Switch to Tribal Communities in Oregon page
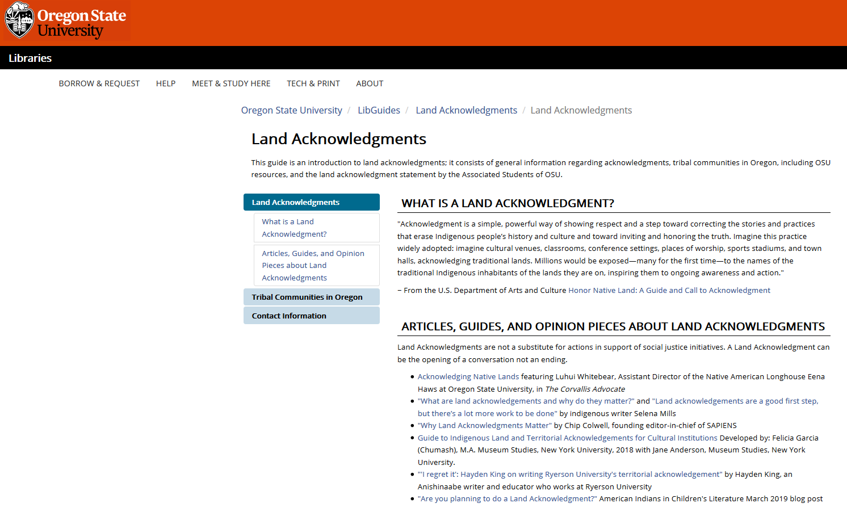 [307, 296]
